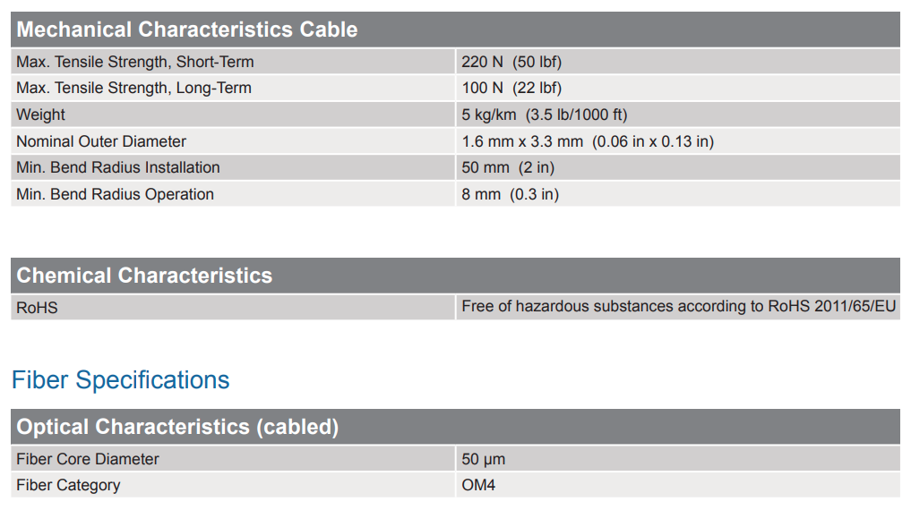Image resolution: width=911 pixels, height=510 pixels.
Task: Click the Weight row label
Action: (40, 115)
